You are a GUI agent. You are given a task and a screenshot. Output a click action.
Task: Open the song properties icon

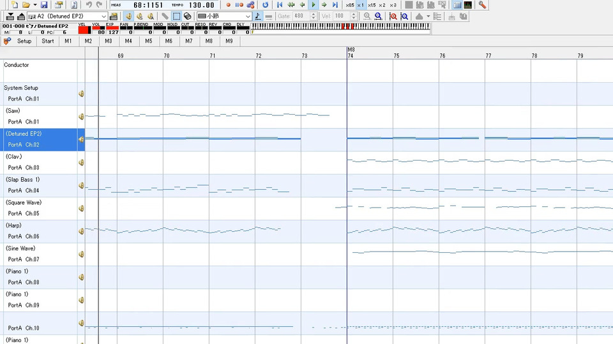pos(59,5)
